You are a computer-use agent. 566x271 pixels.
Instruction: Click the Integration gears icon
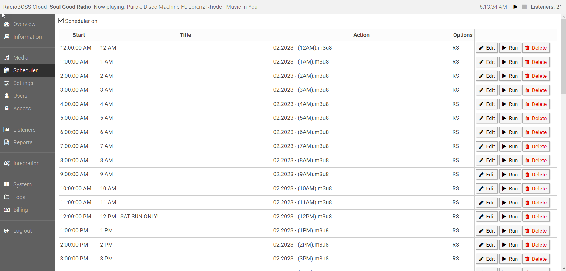tap(7, 163)
